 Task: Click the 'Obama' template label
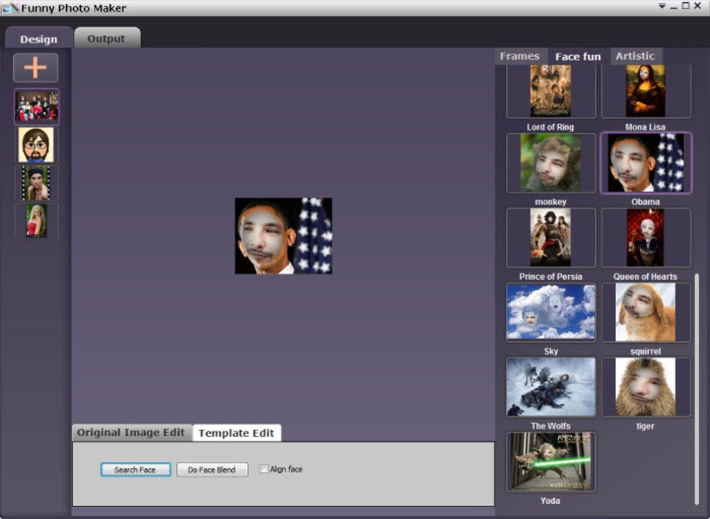646,202
